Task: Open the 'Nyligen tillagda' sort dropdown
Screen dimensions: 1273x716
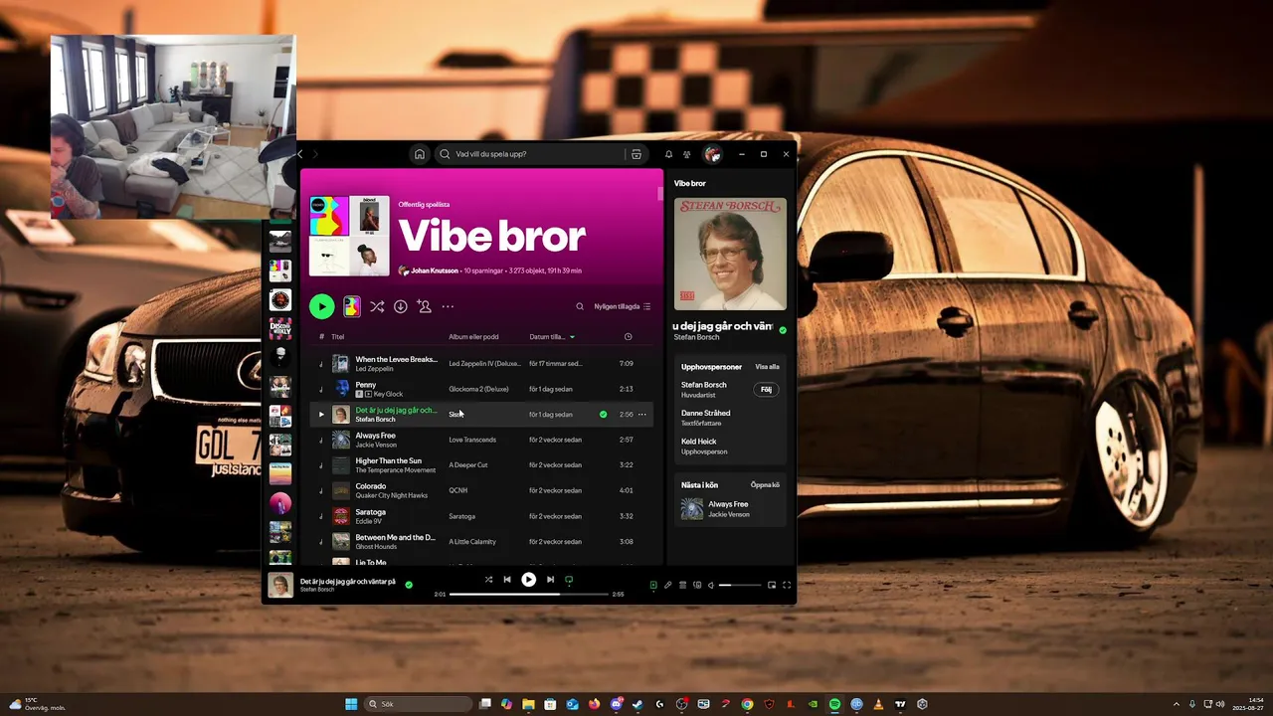Action: 623,306
